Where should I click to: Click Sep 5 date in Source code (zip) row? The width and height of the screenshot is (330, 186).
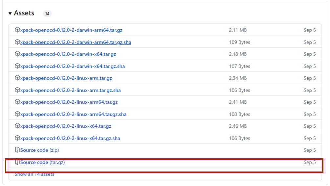coord(310,150)
